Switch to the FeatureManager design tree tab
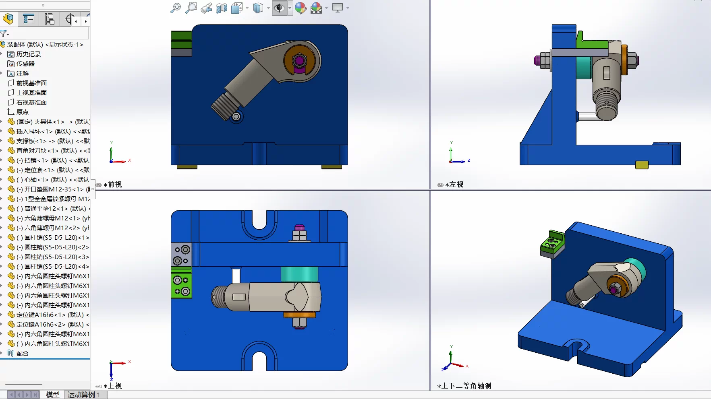Screen dimensions: 711x399 [8, 19]
